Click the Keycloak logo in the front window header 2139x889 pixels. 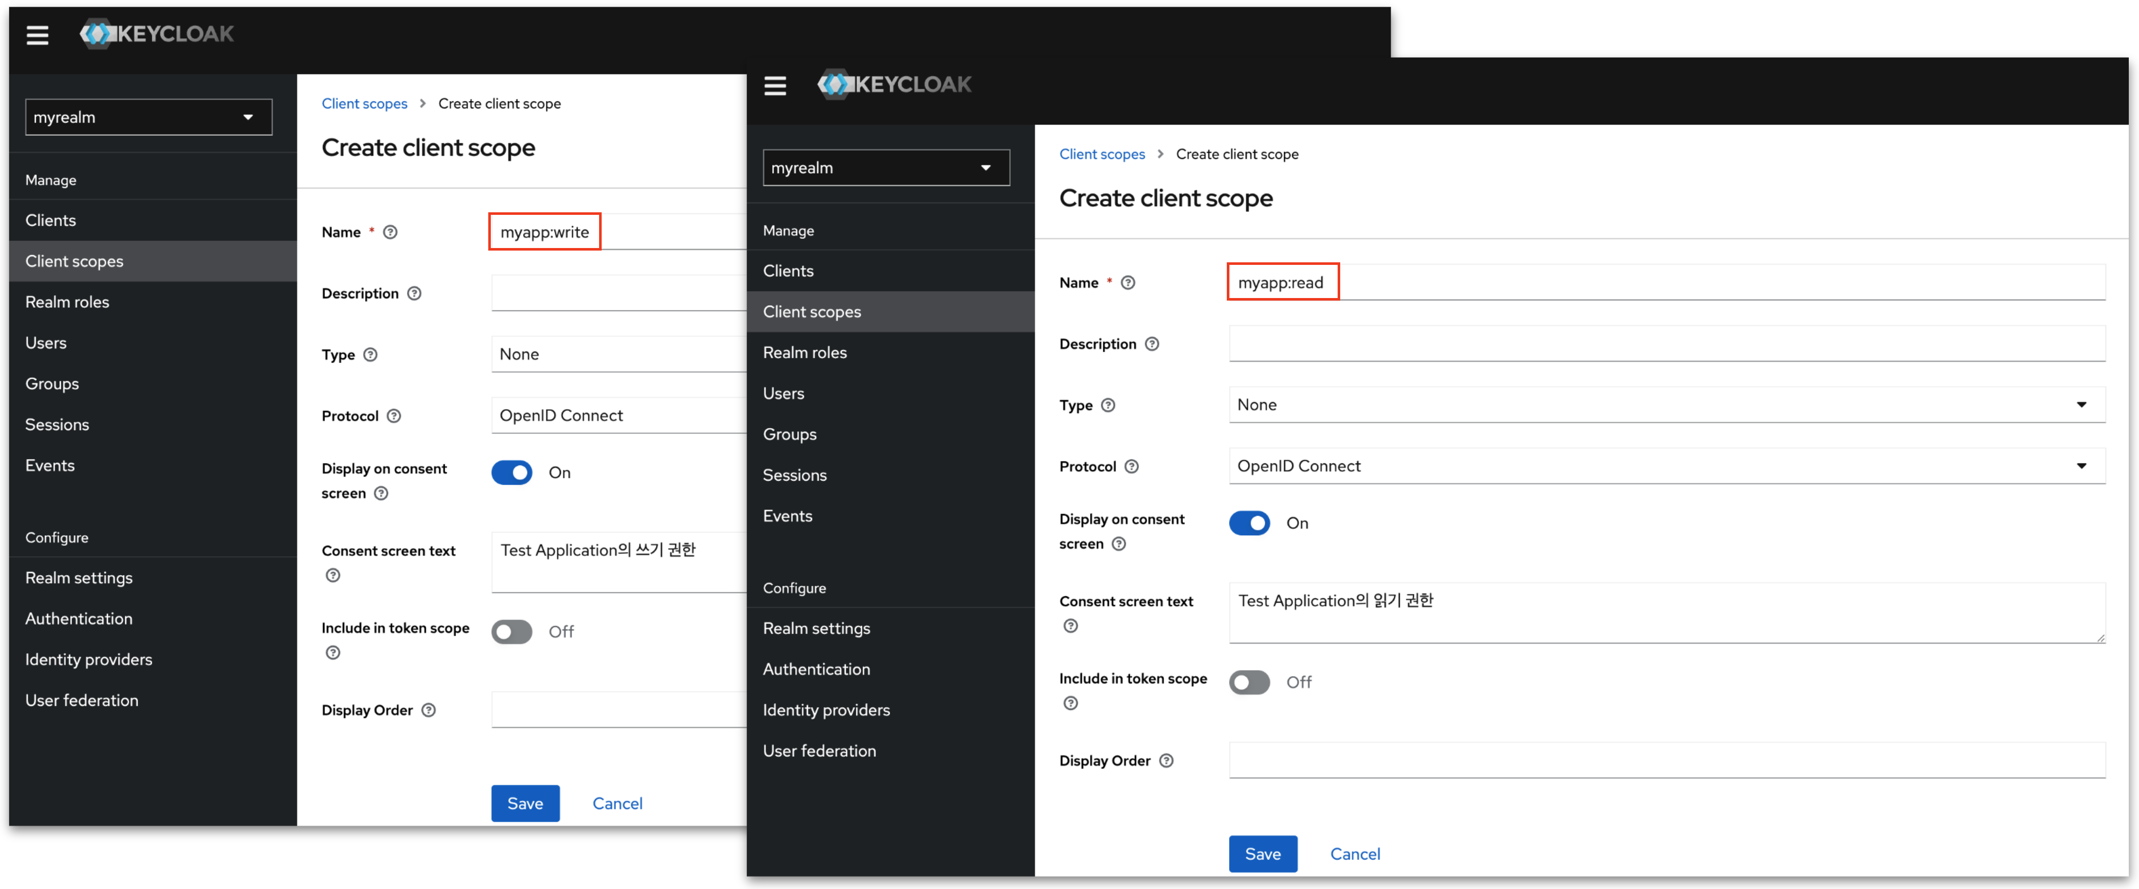pos(893,85)
